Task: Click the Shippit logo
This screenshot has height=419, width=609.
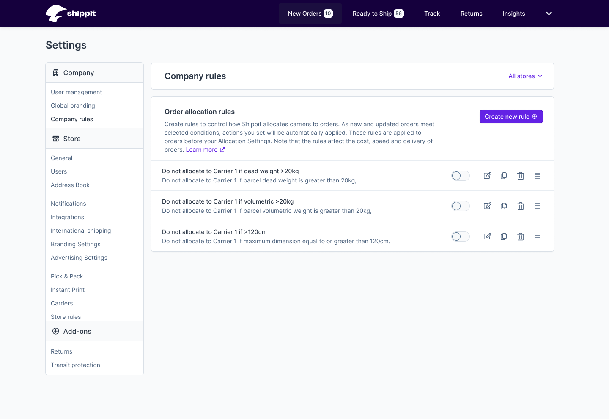Action: click(x=71, y=14)
